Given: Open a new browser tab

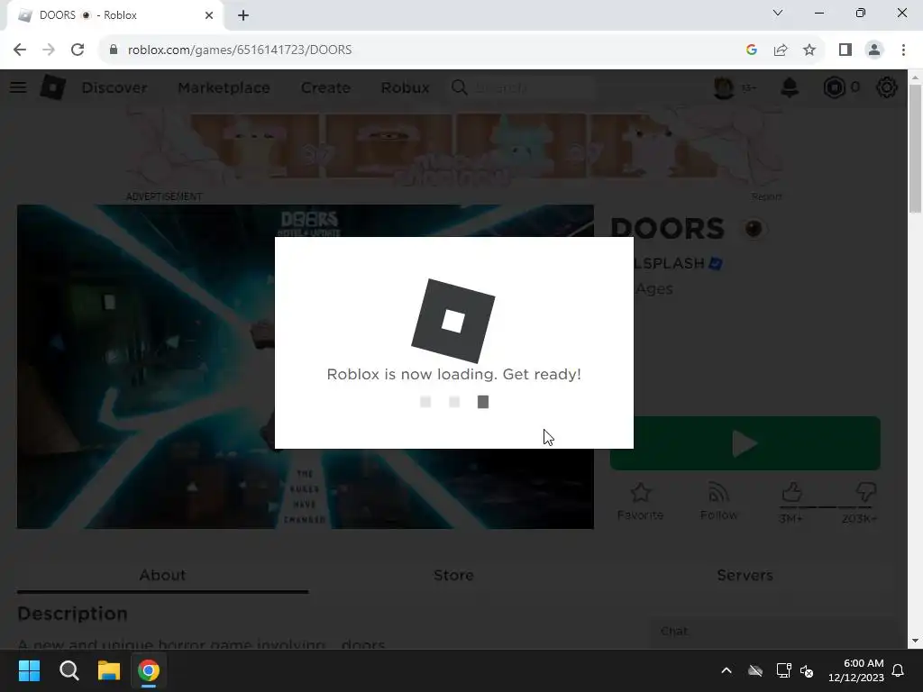Looking at the screenshot, I should (x=243, y=15).
